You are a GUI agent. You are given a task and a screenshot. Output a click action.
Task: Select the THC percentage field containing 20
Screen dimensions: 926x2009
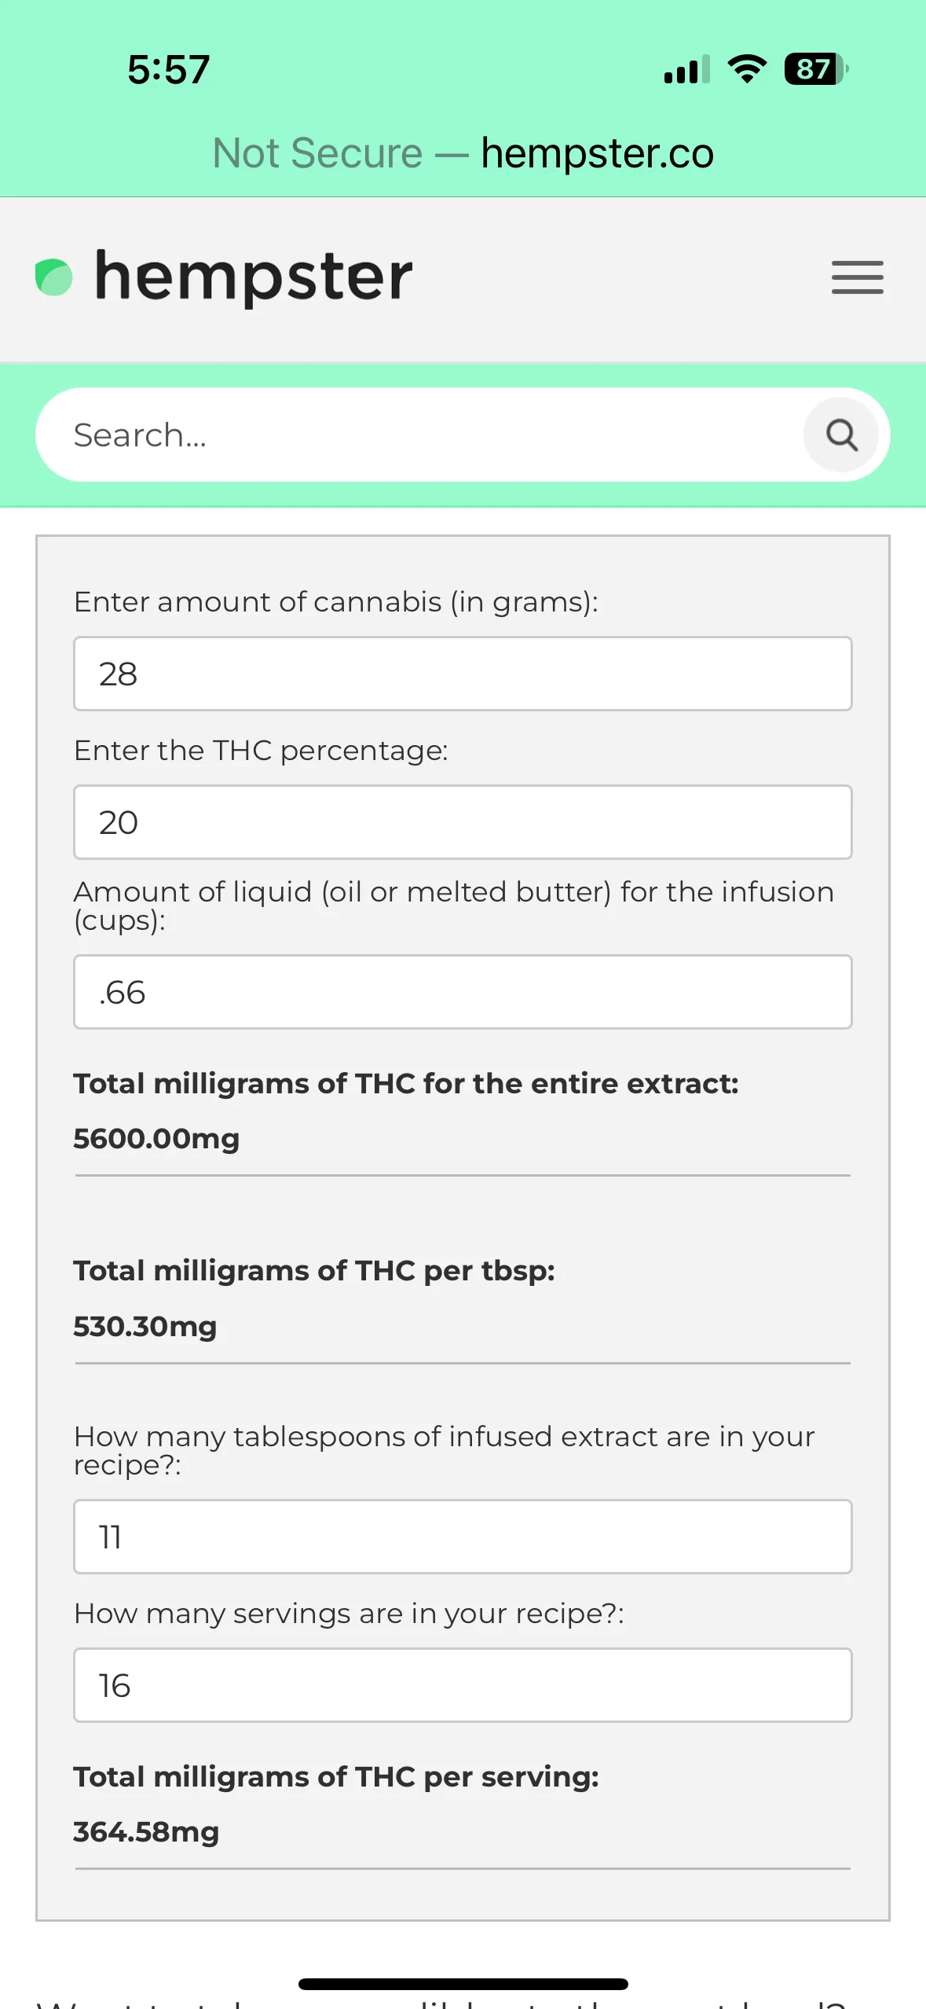(x=463, y=822)
